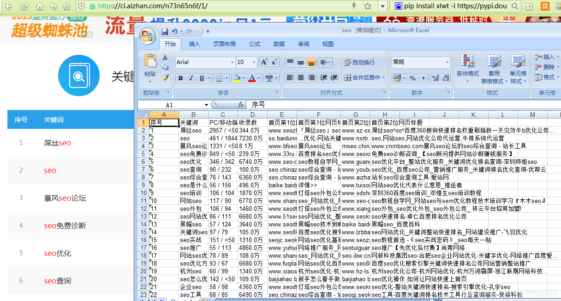Open 屌丝seo keyword link on webpage

(58, 143)
